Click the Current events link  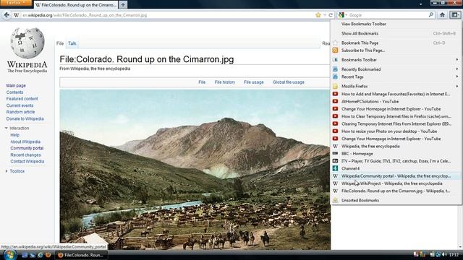pyautogui.click(x=20, y=105)
